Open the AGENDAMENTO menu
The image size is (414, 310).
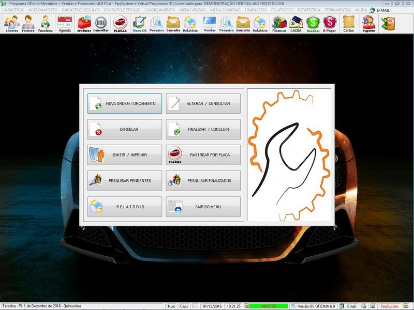point(43,10)
